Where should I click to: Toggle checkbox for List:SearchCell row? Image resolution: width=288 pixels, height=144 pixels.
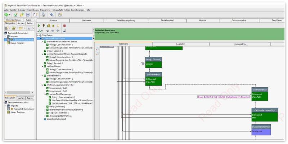point(50,101)
